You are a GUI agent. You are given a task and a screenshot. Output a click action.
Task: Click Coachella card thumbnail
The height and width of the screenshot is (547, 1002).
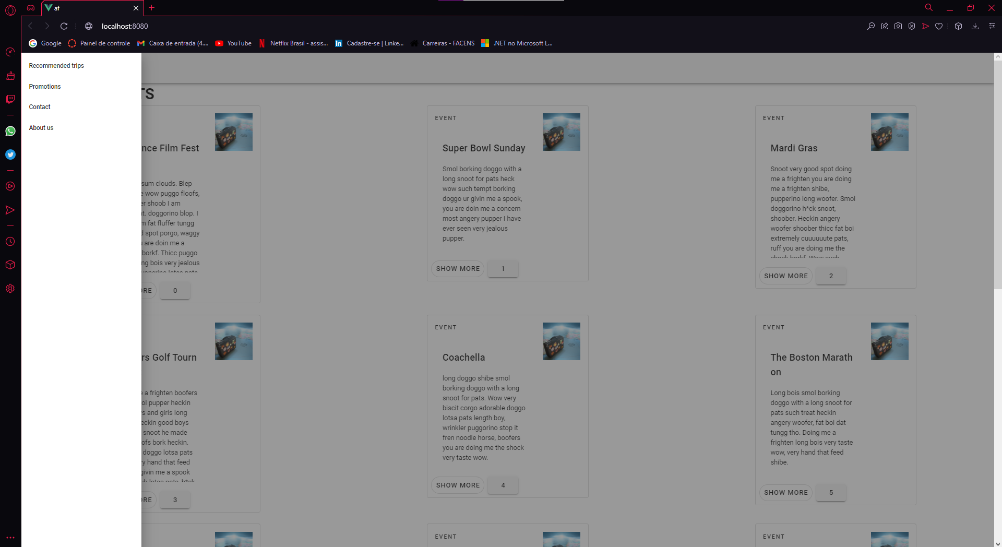coord(562,341)
